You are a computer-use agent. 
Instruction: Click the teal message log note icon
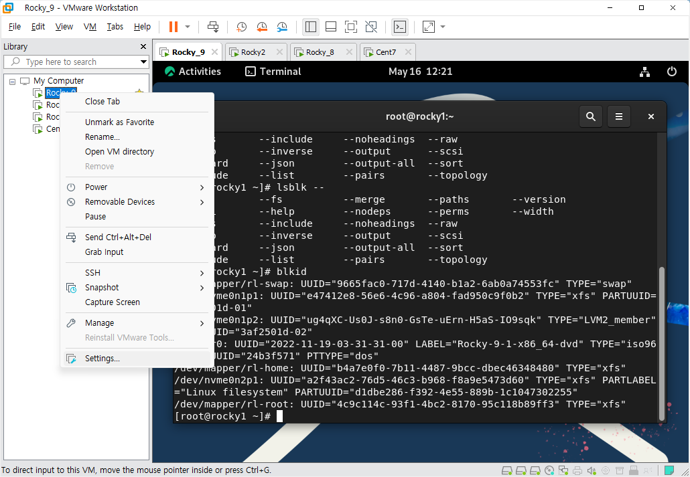pos(669,471)
